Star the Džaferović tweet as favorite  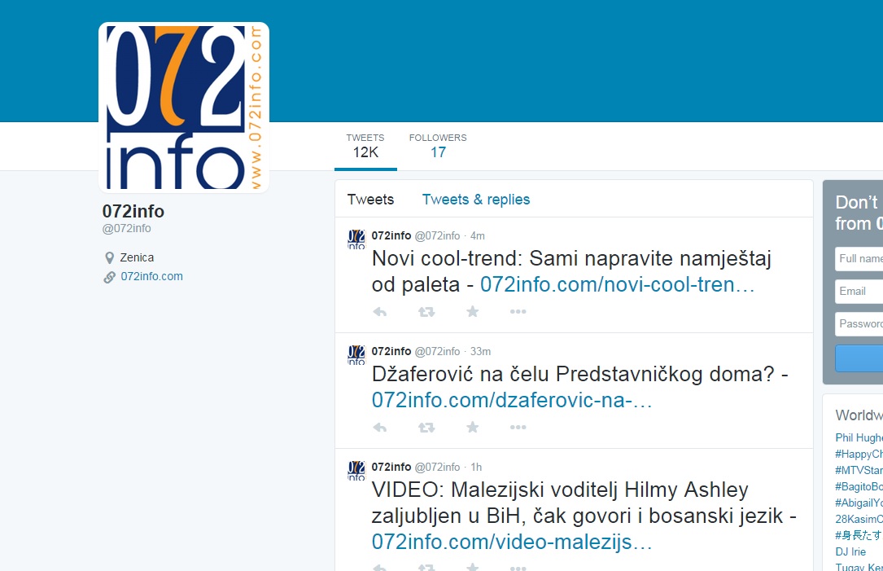pyautogui.click(x=472, y=427)
